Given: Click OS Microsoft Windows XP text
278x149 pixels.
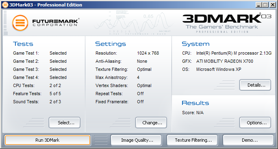Looking at the screenshot, I should pos(219,69).
